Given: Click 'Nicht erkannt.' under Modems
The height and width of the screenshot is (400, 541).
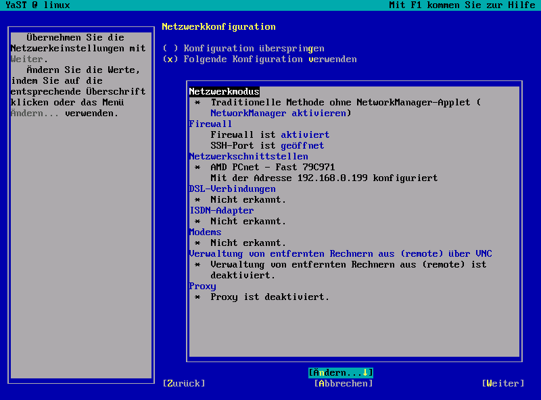Looking at the screenshot, I should pos(248,243).
